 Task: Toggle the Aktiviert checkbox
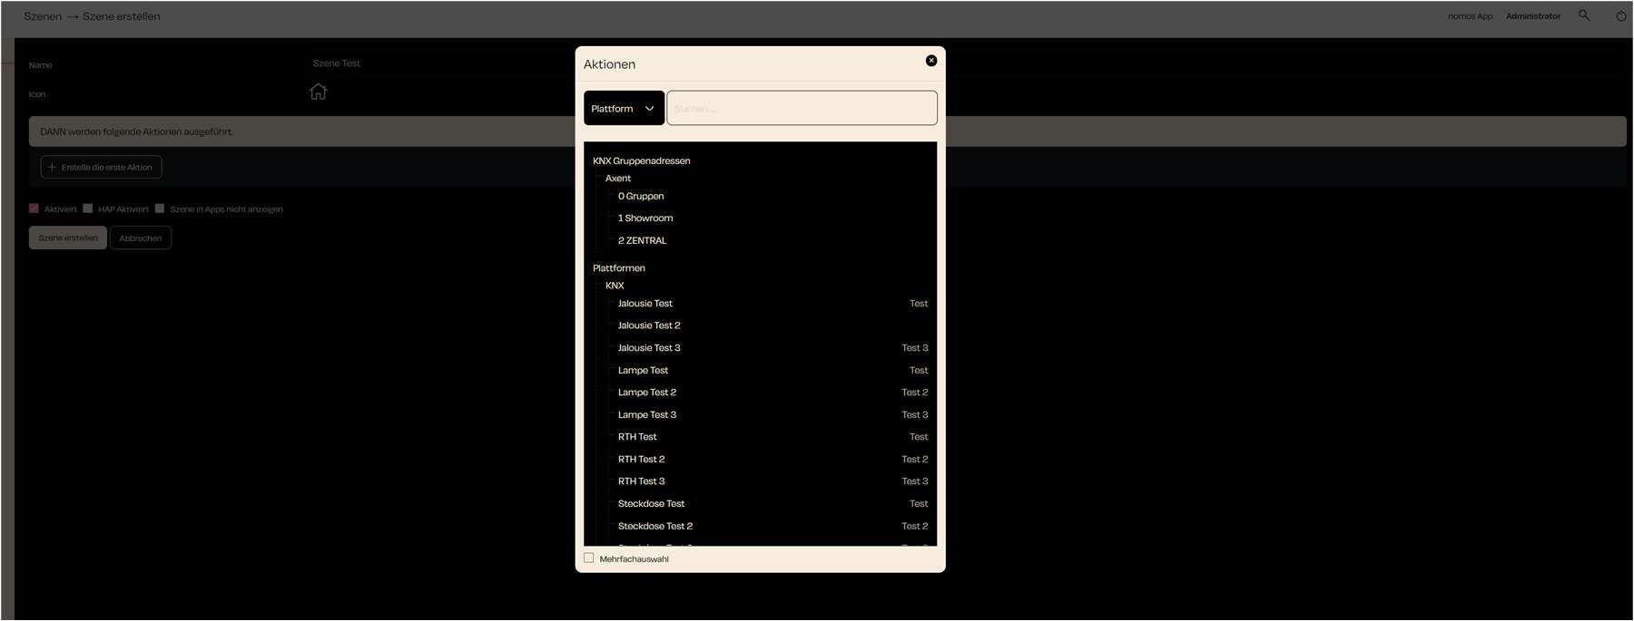34,209
